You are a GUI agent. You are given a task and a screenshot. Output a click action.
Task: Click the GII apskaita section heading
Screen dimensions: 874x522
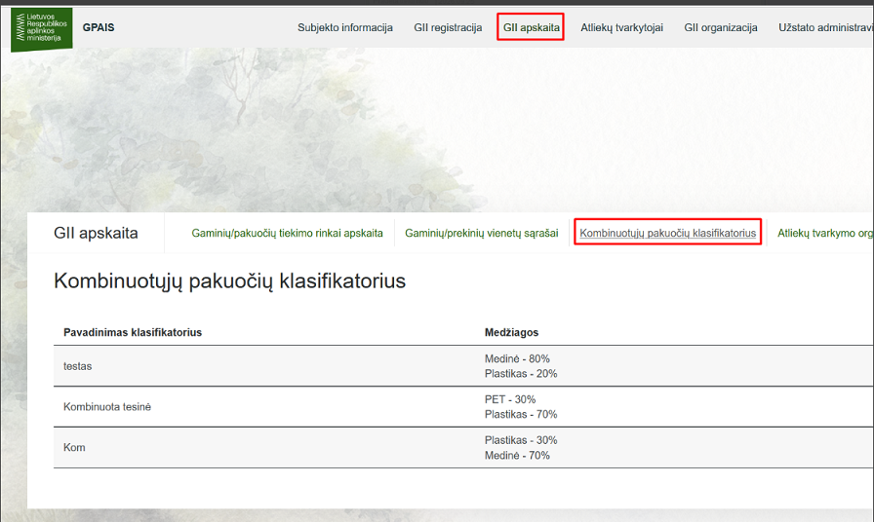[x=96, y=233]
